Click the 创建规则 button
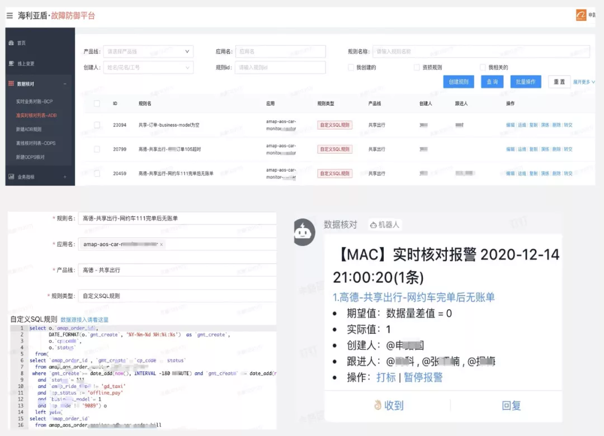The height and width of the screenshot is (436, 604). 459,82
